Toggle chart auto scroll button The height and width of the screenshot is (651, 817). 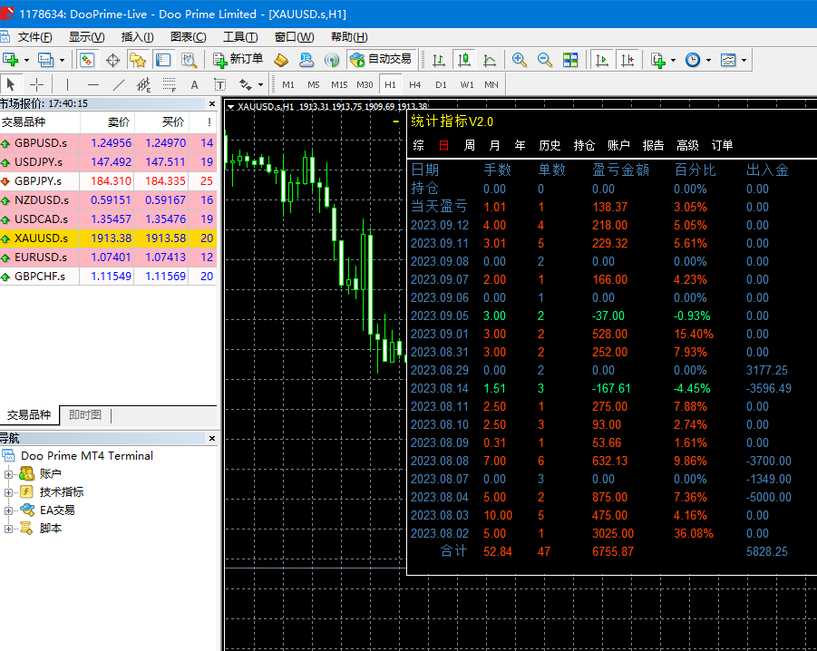click(601, 60)
